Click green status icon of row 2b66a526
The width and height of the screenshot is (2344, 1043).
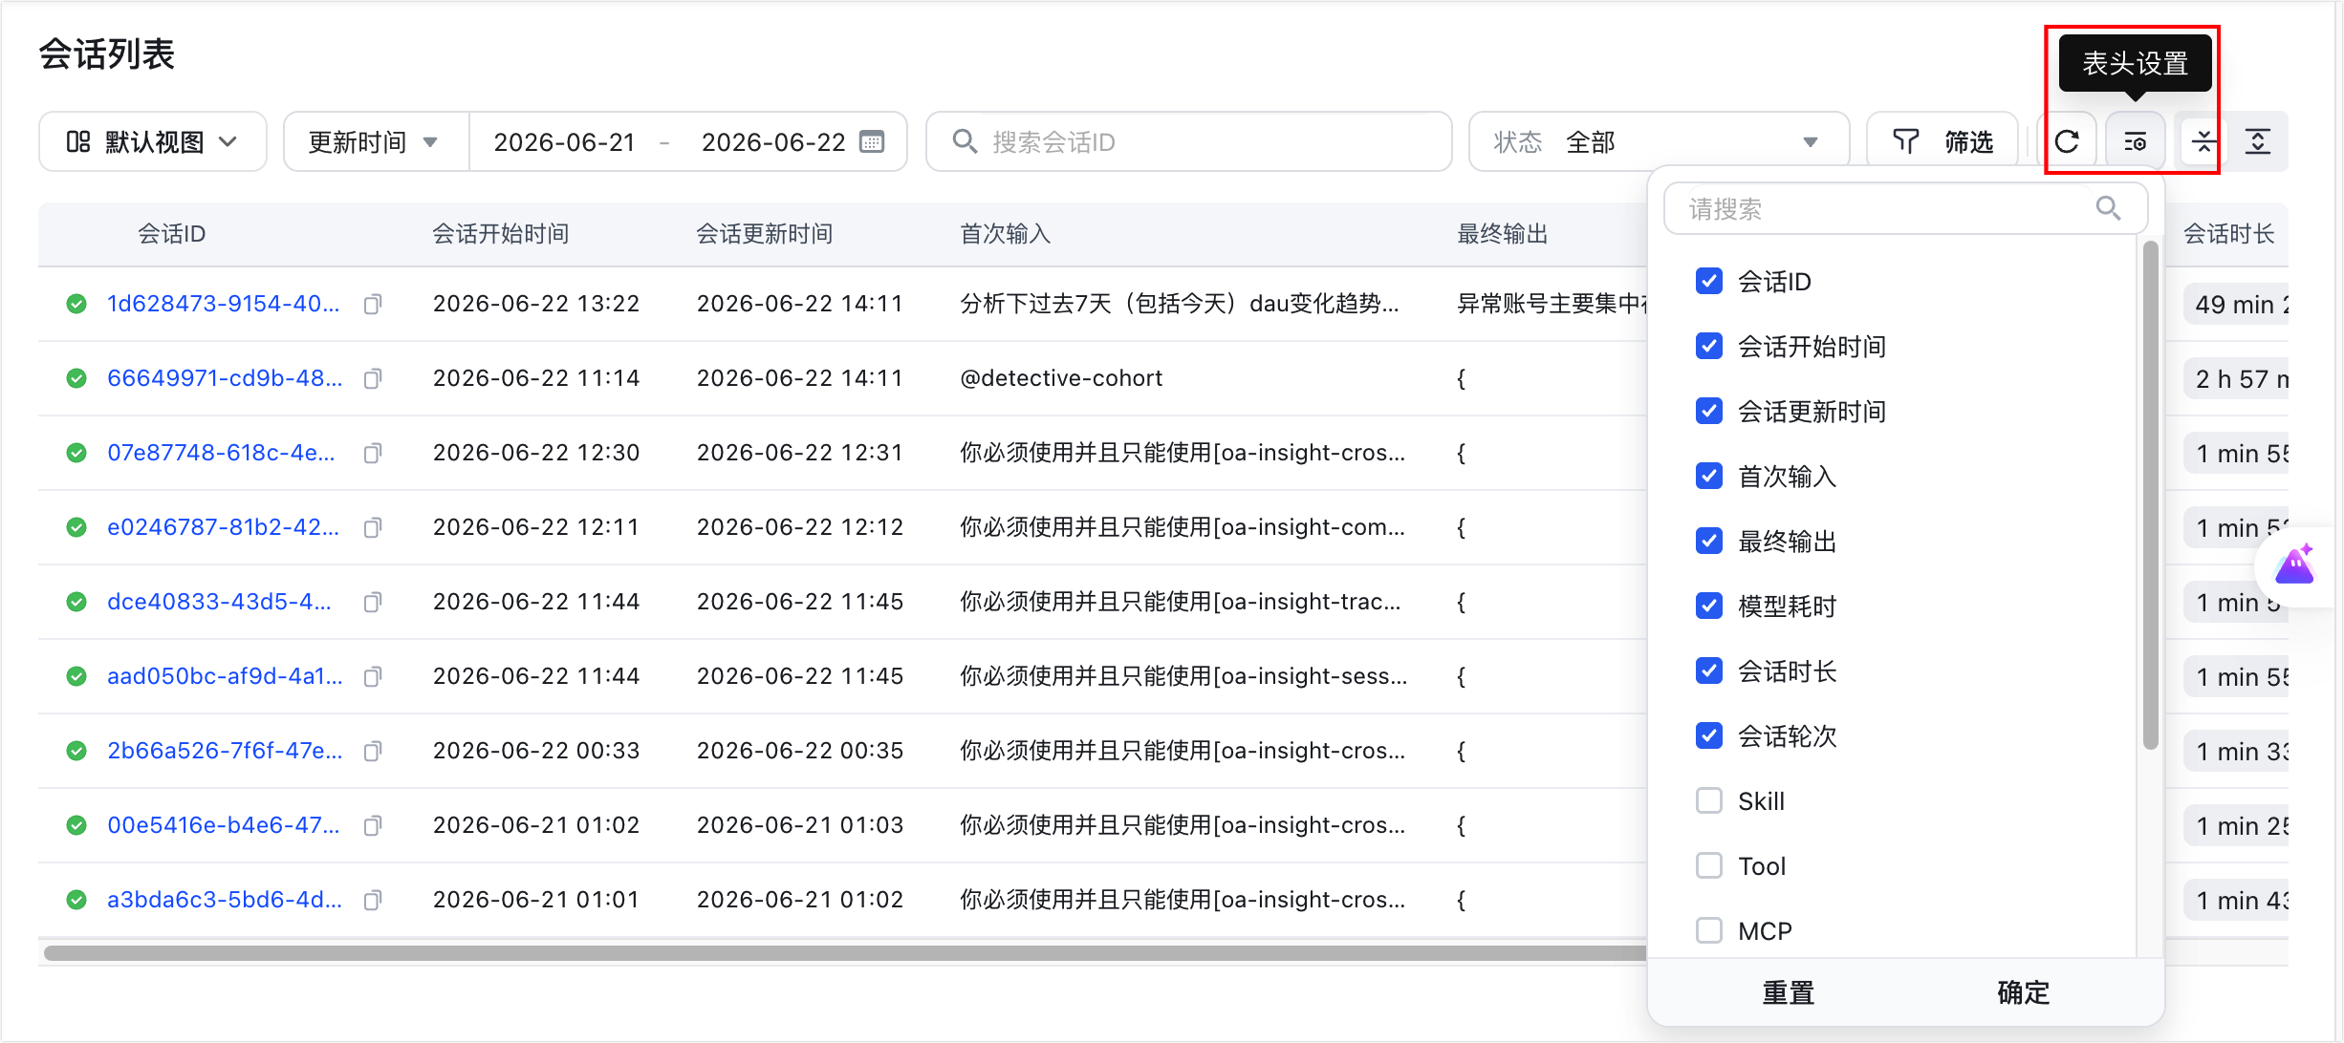tap(76, 751)
